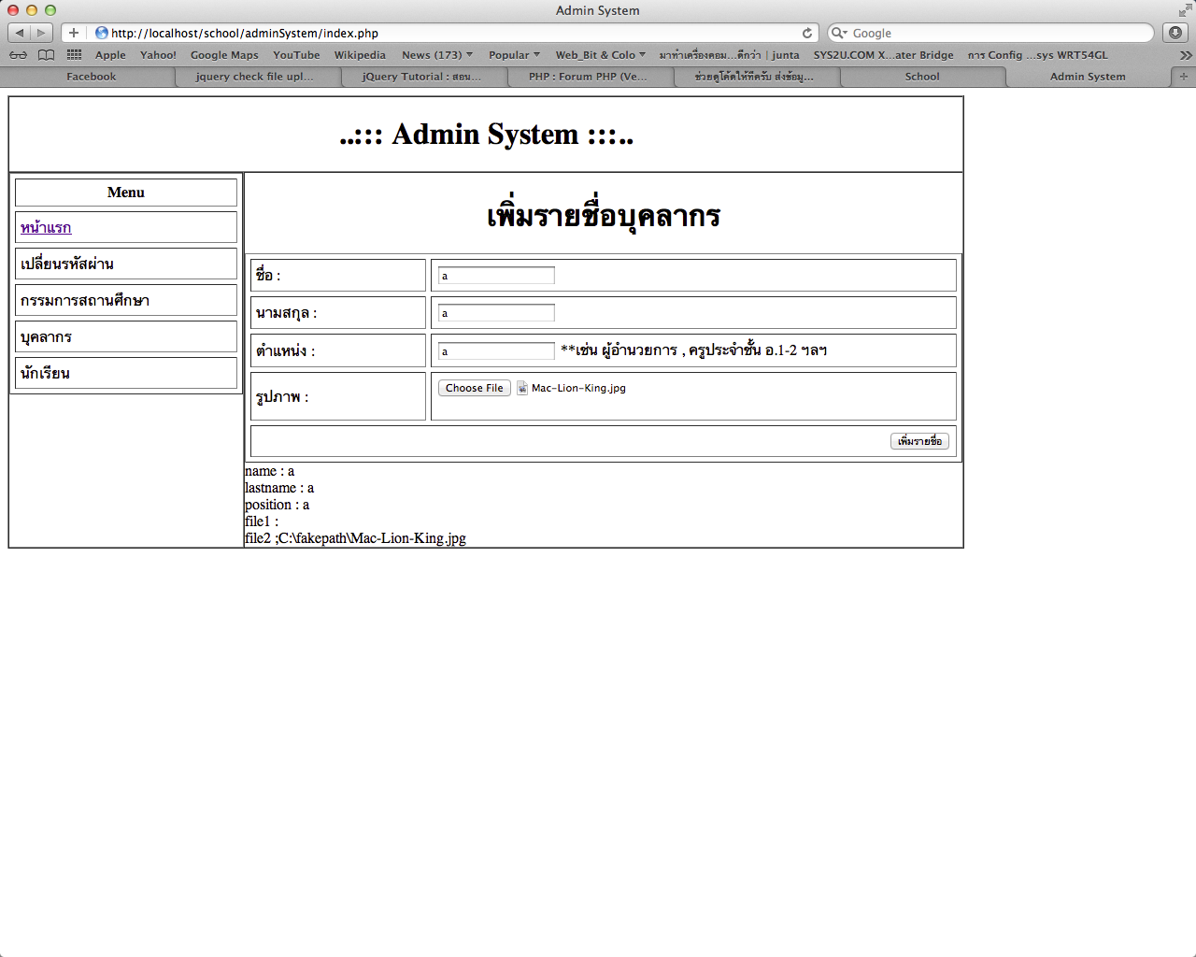Submit with the เพิ่มรายชื่อ button
Image resolution: width=1196 pixels, height=957 pixels.
(x=919, y=441)
